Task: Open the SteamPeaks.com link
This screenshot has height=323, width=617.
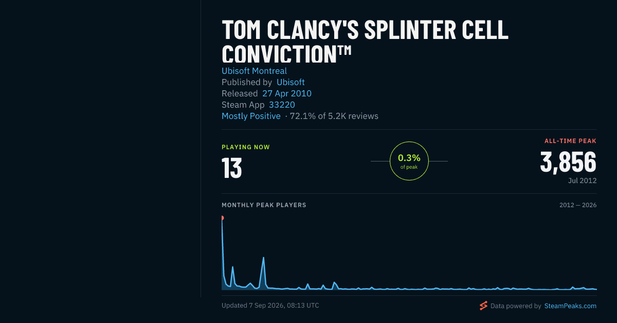Action: click(x=570, y=306)
